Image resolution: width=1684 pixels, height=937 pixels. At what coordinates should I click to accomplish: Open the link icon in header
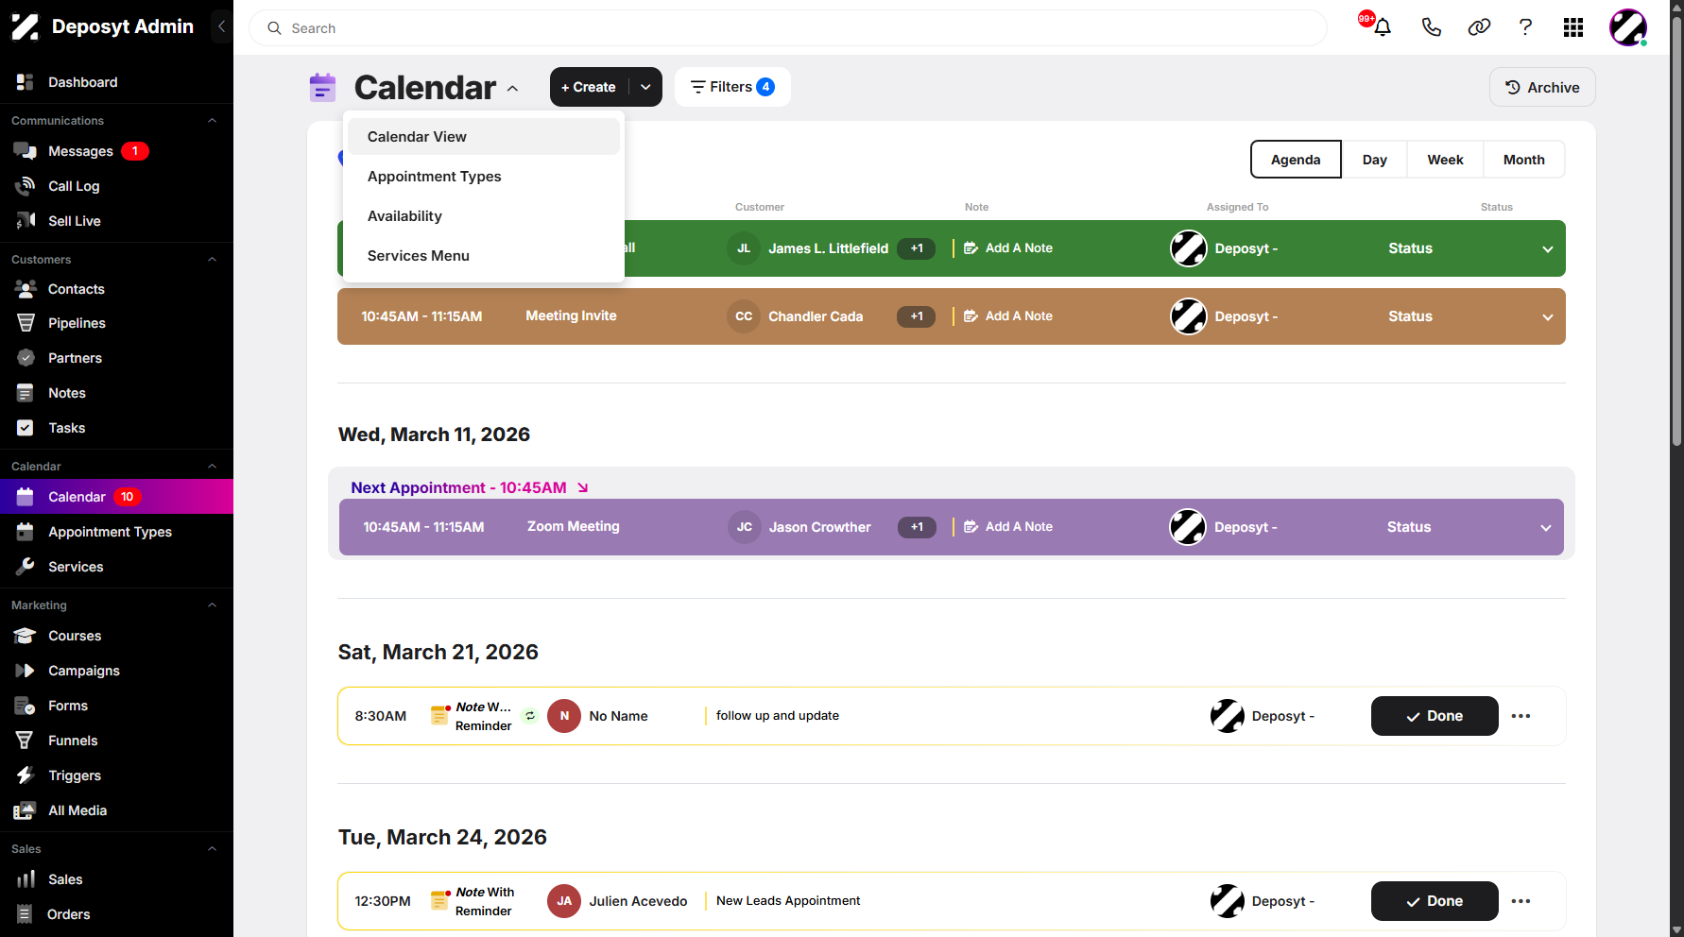tap(1479, 27)
